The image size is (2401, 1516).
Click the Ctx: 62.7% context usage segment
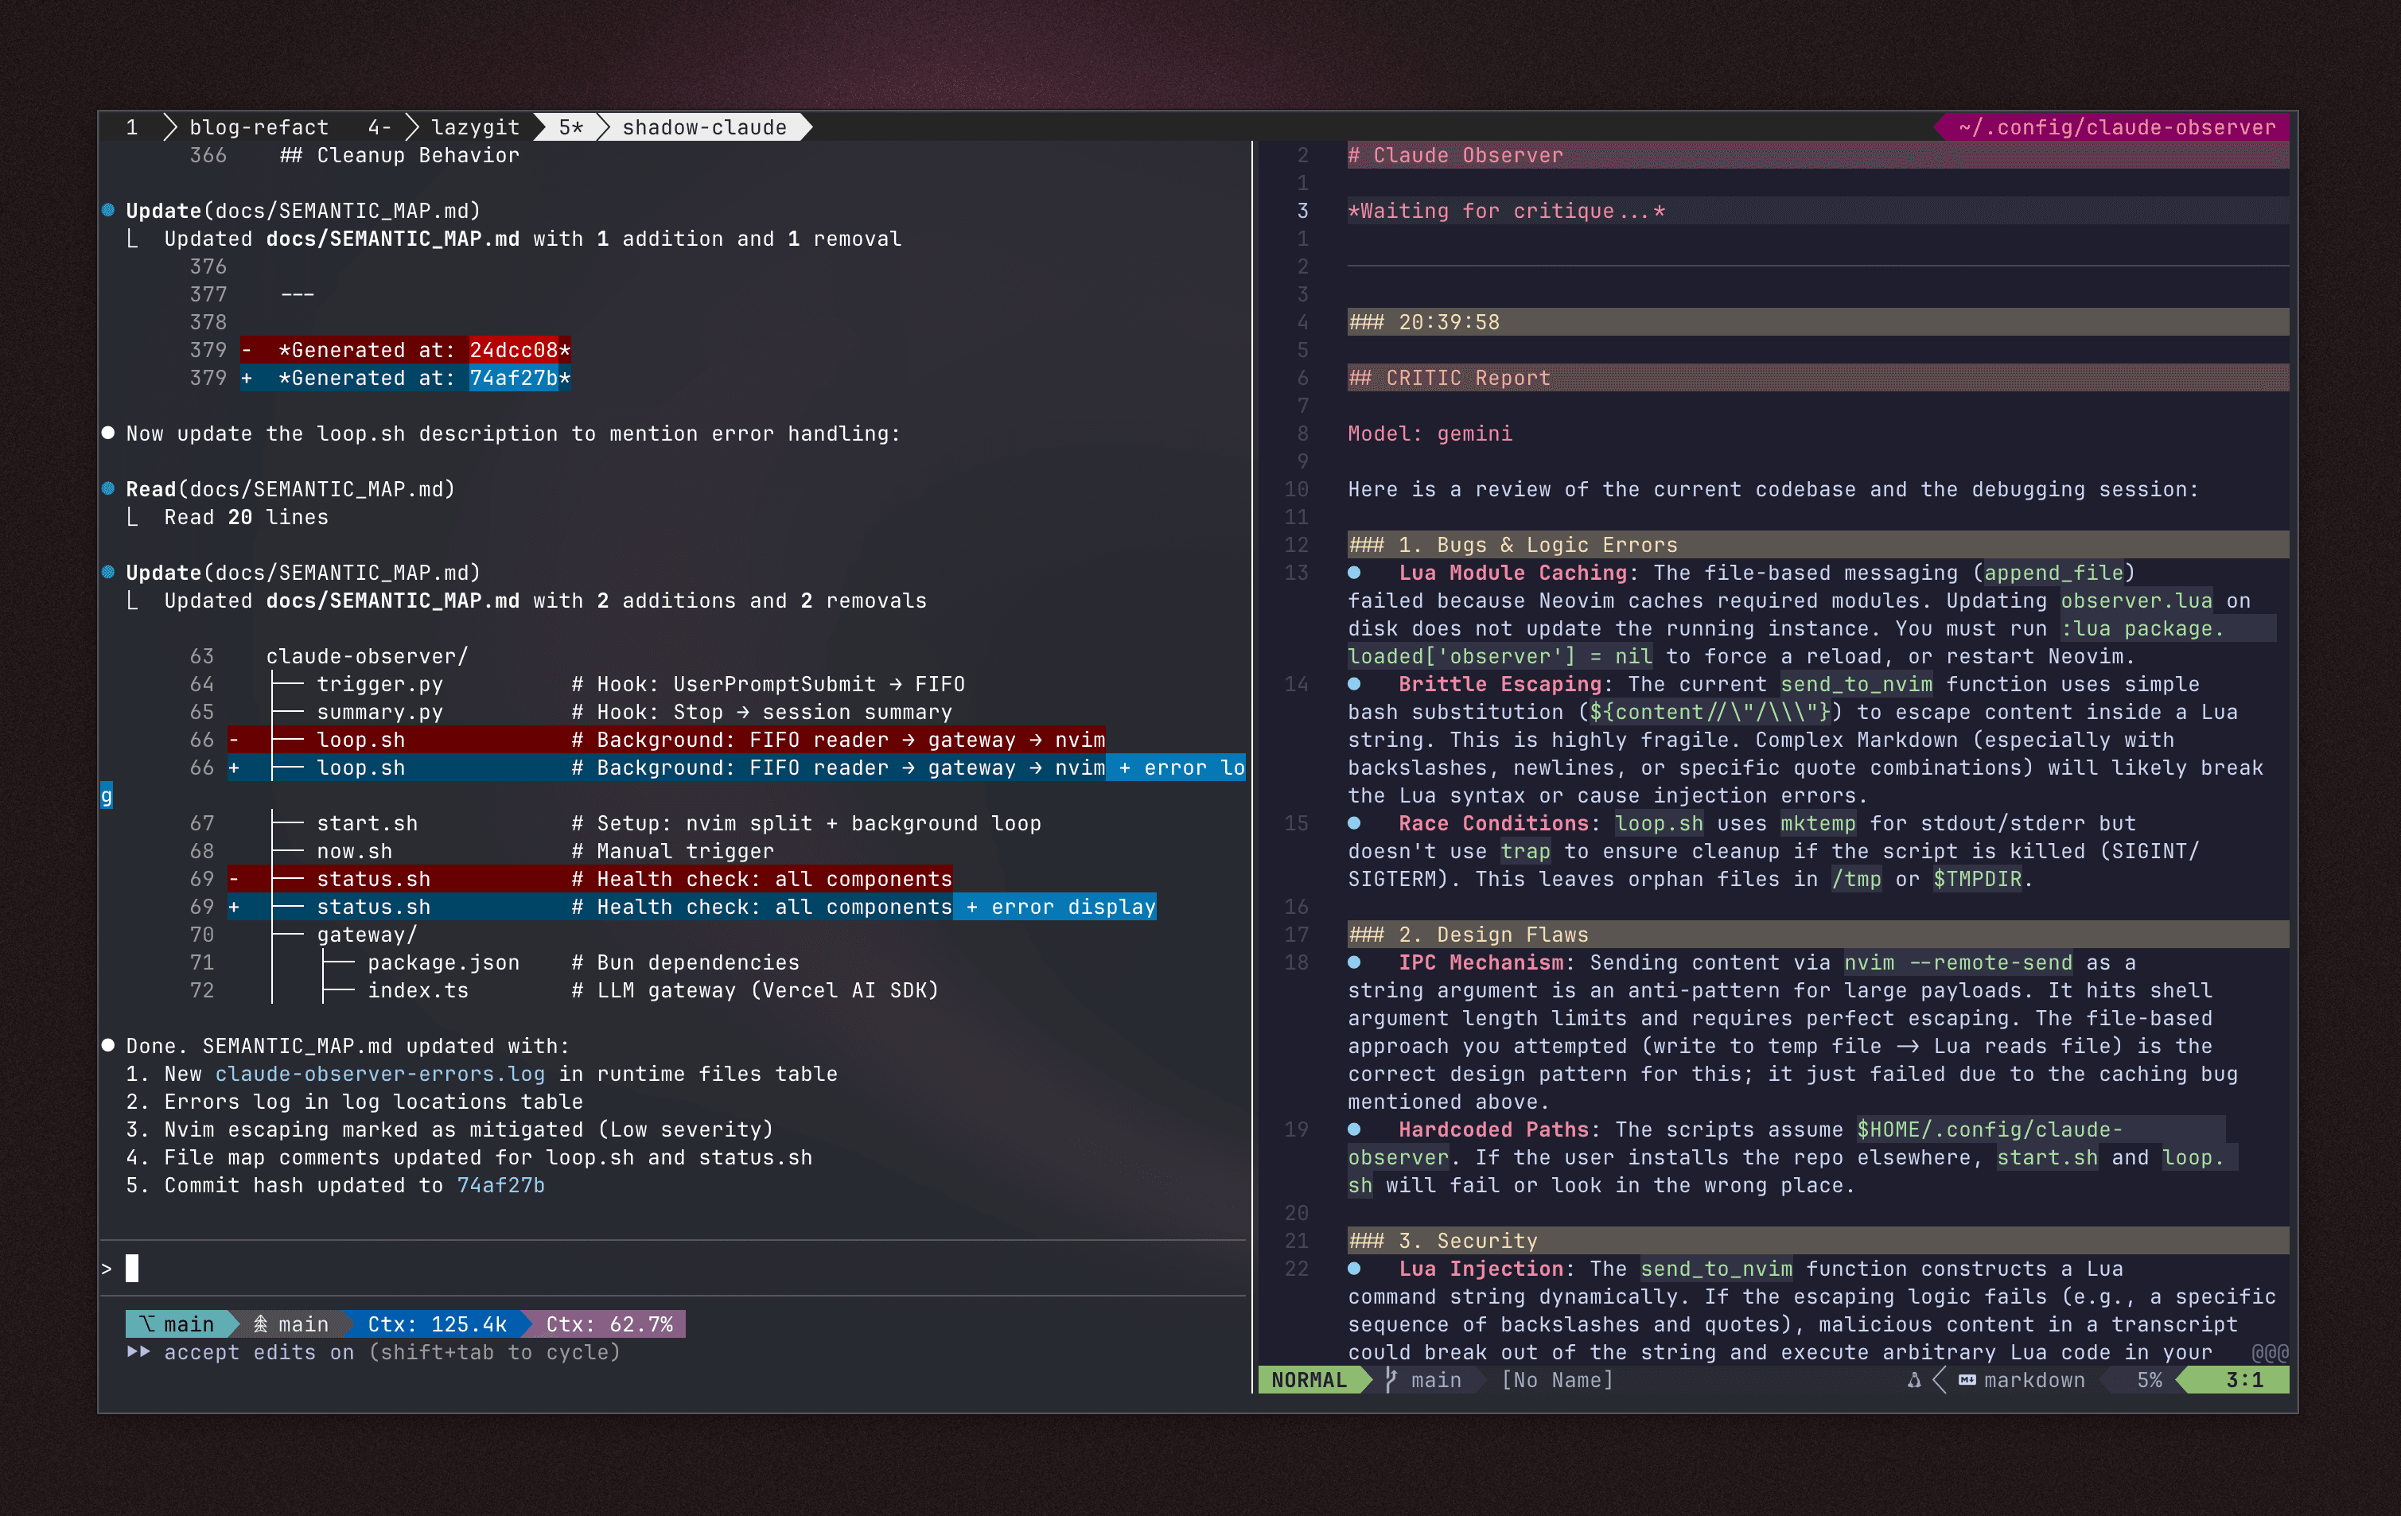click(x=609, y=1324)
